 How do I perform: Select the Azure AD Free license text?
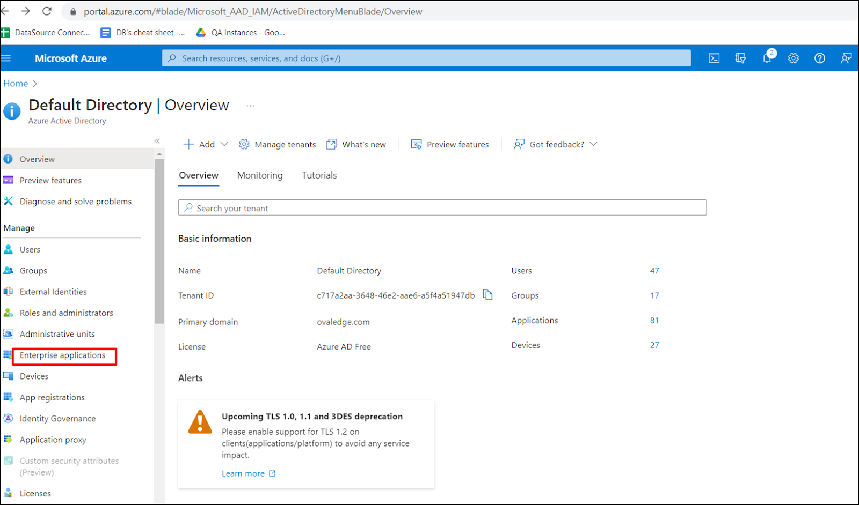point(344,347)
